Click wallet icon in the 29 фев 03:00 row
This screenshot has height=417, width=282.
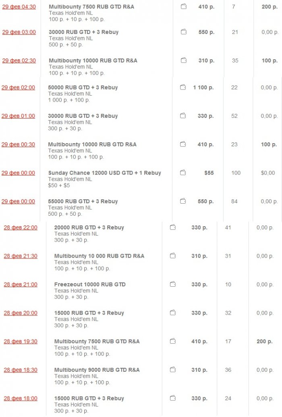coord(183,32)
